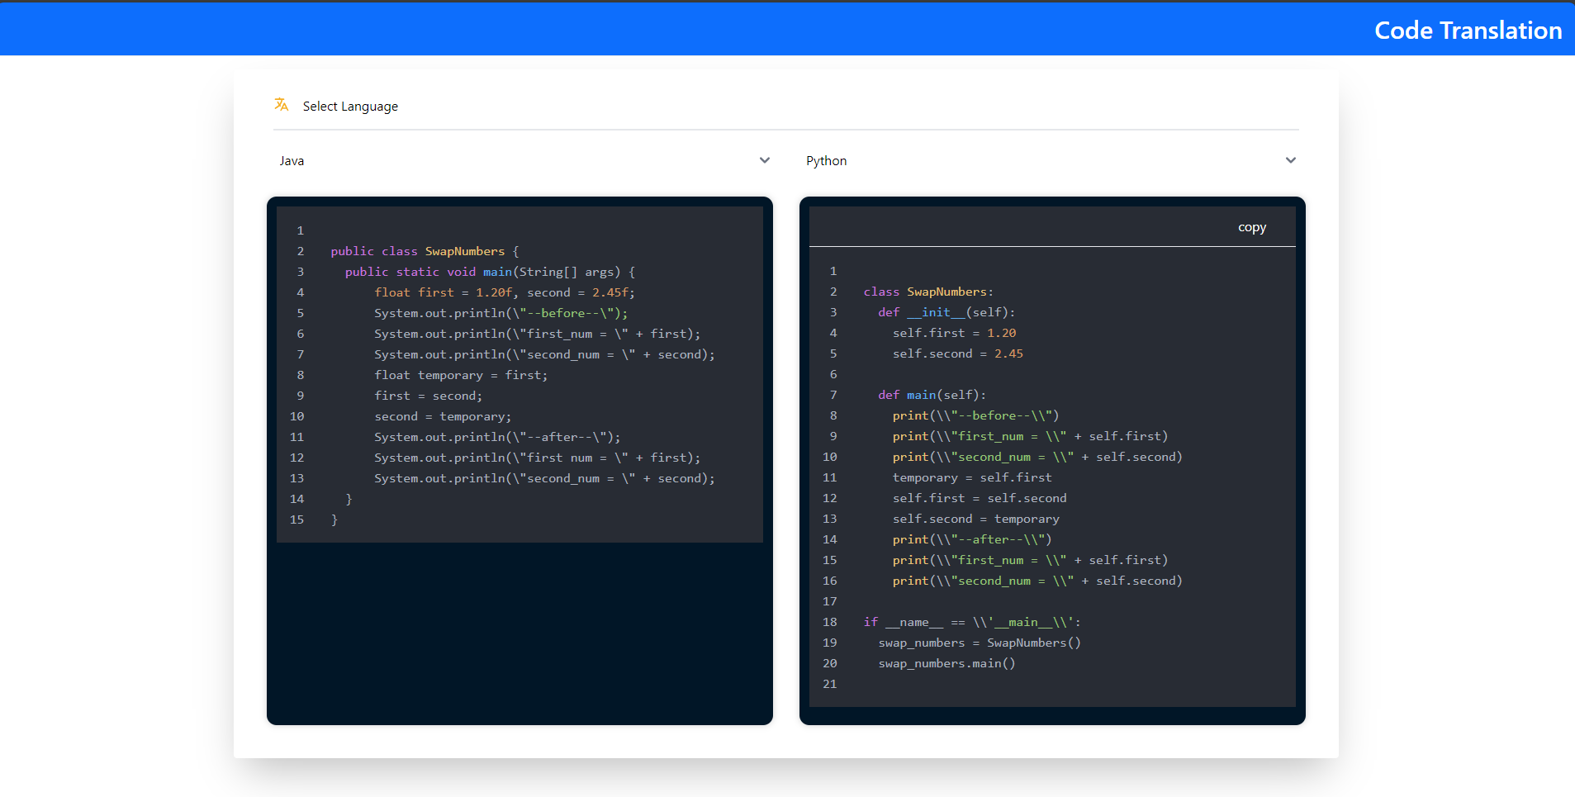The height and width of the screenshot is (797, 1575).
Task: Click the if __name__ == __main__ line
Action: click(x=972, y=622)
